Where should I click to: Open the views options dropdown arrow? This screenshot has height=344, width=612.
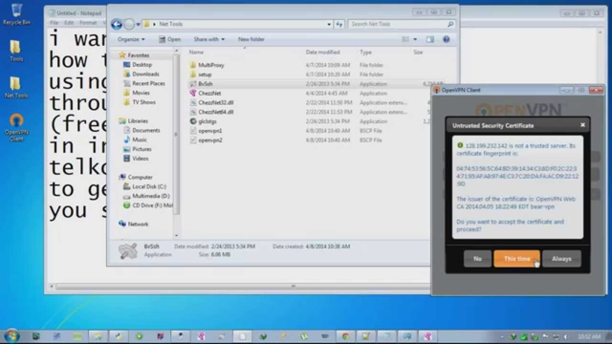(415, 39)
